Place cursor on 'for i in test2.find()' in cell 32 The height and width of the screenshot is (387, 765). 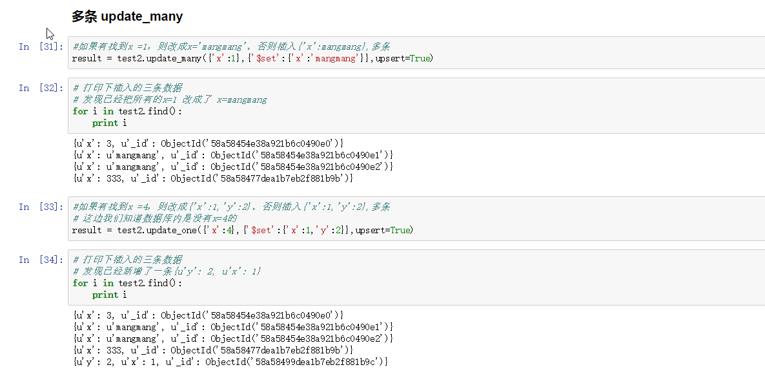(127, 111)
